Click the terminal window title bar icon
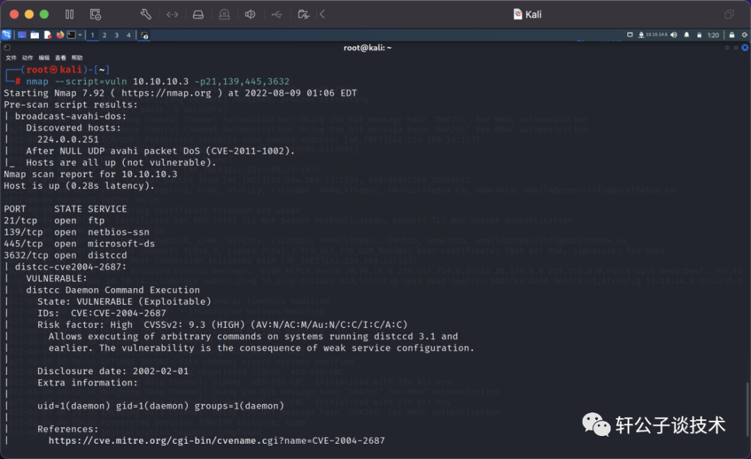This screenshot has width=751, height=459. click(x=7, y=47)
